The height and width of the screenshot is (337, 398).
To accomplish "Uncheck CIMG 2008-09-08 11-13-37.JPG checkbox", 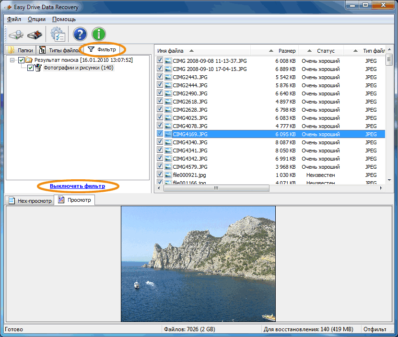I will pyautogui.click(x=160, y=60).
